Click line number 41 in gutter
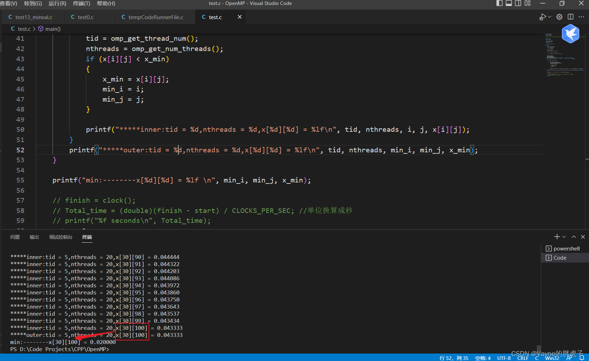This screenshot has width=589, height=361. pyautogui.click(x=20, y=39)
